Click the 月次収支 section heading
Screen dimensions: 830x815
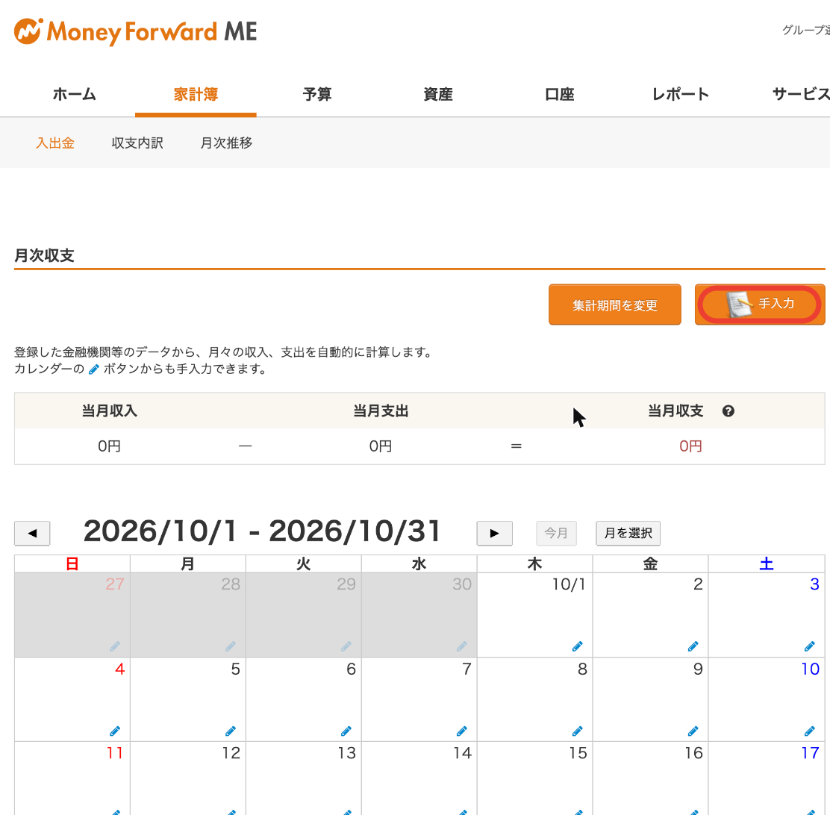click(44, 255)
